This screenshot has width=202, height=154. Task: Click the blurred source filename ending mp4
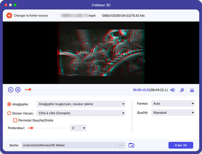(78, 16)
